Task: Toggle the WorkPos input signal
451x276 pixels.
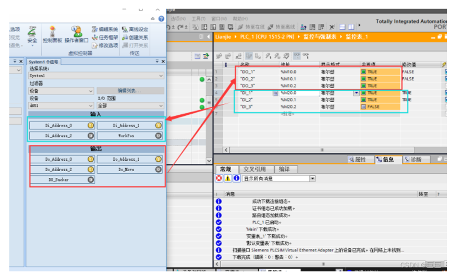Action: pos(130,136)
